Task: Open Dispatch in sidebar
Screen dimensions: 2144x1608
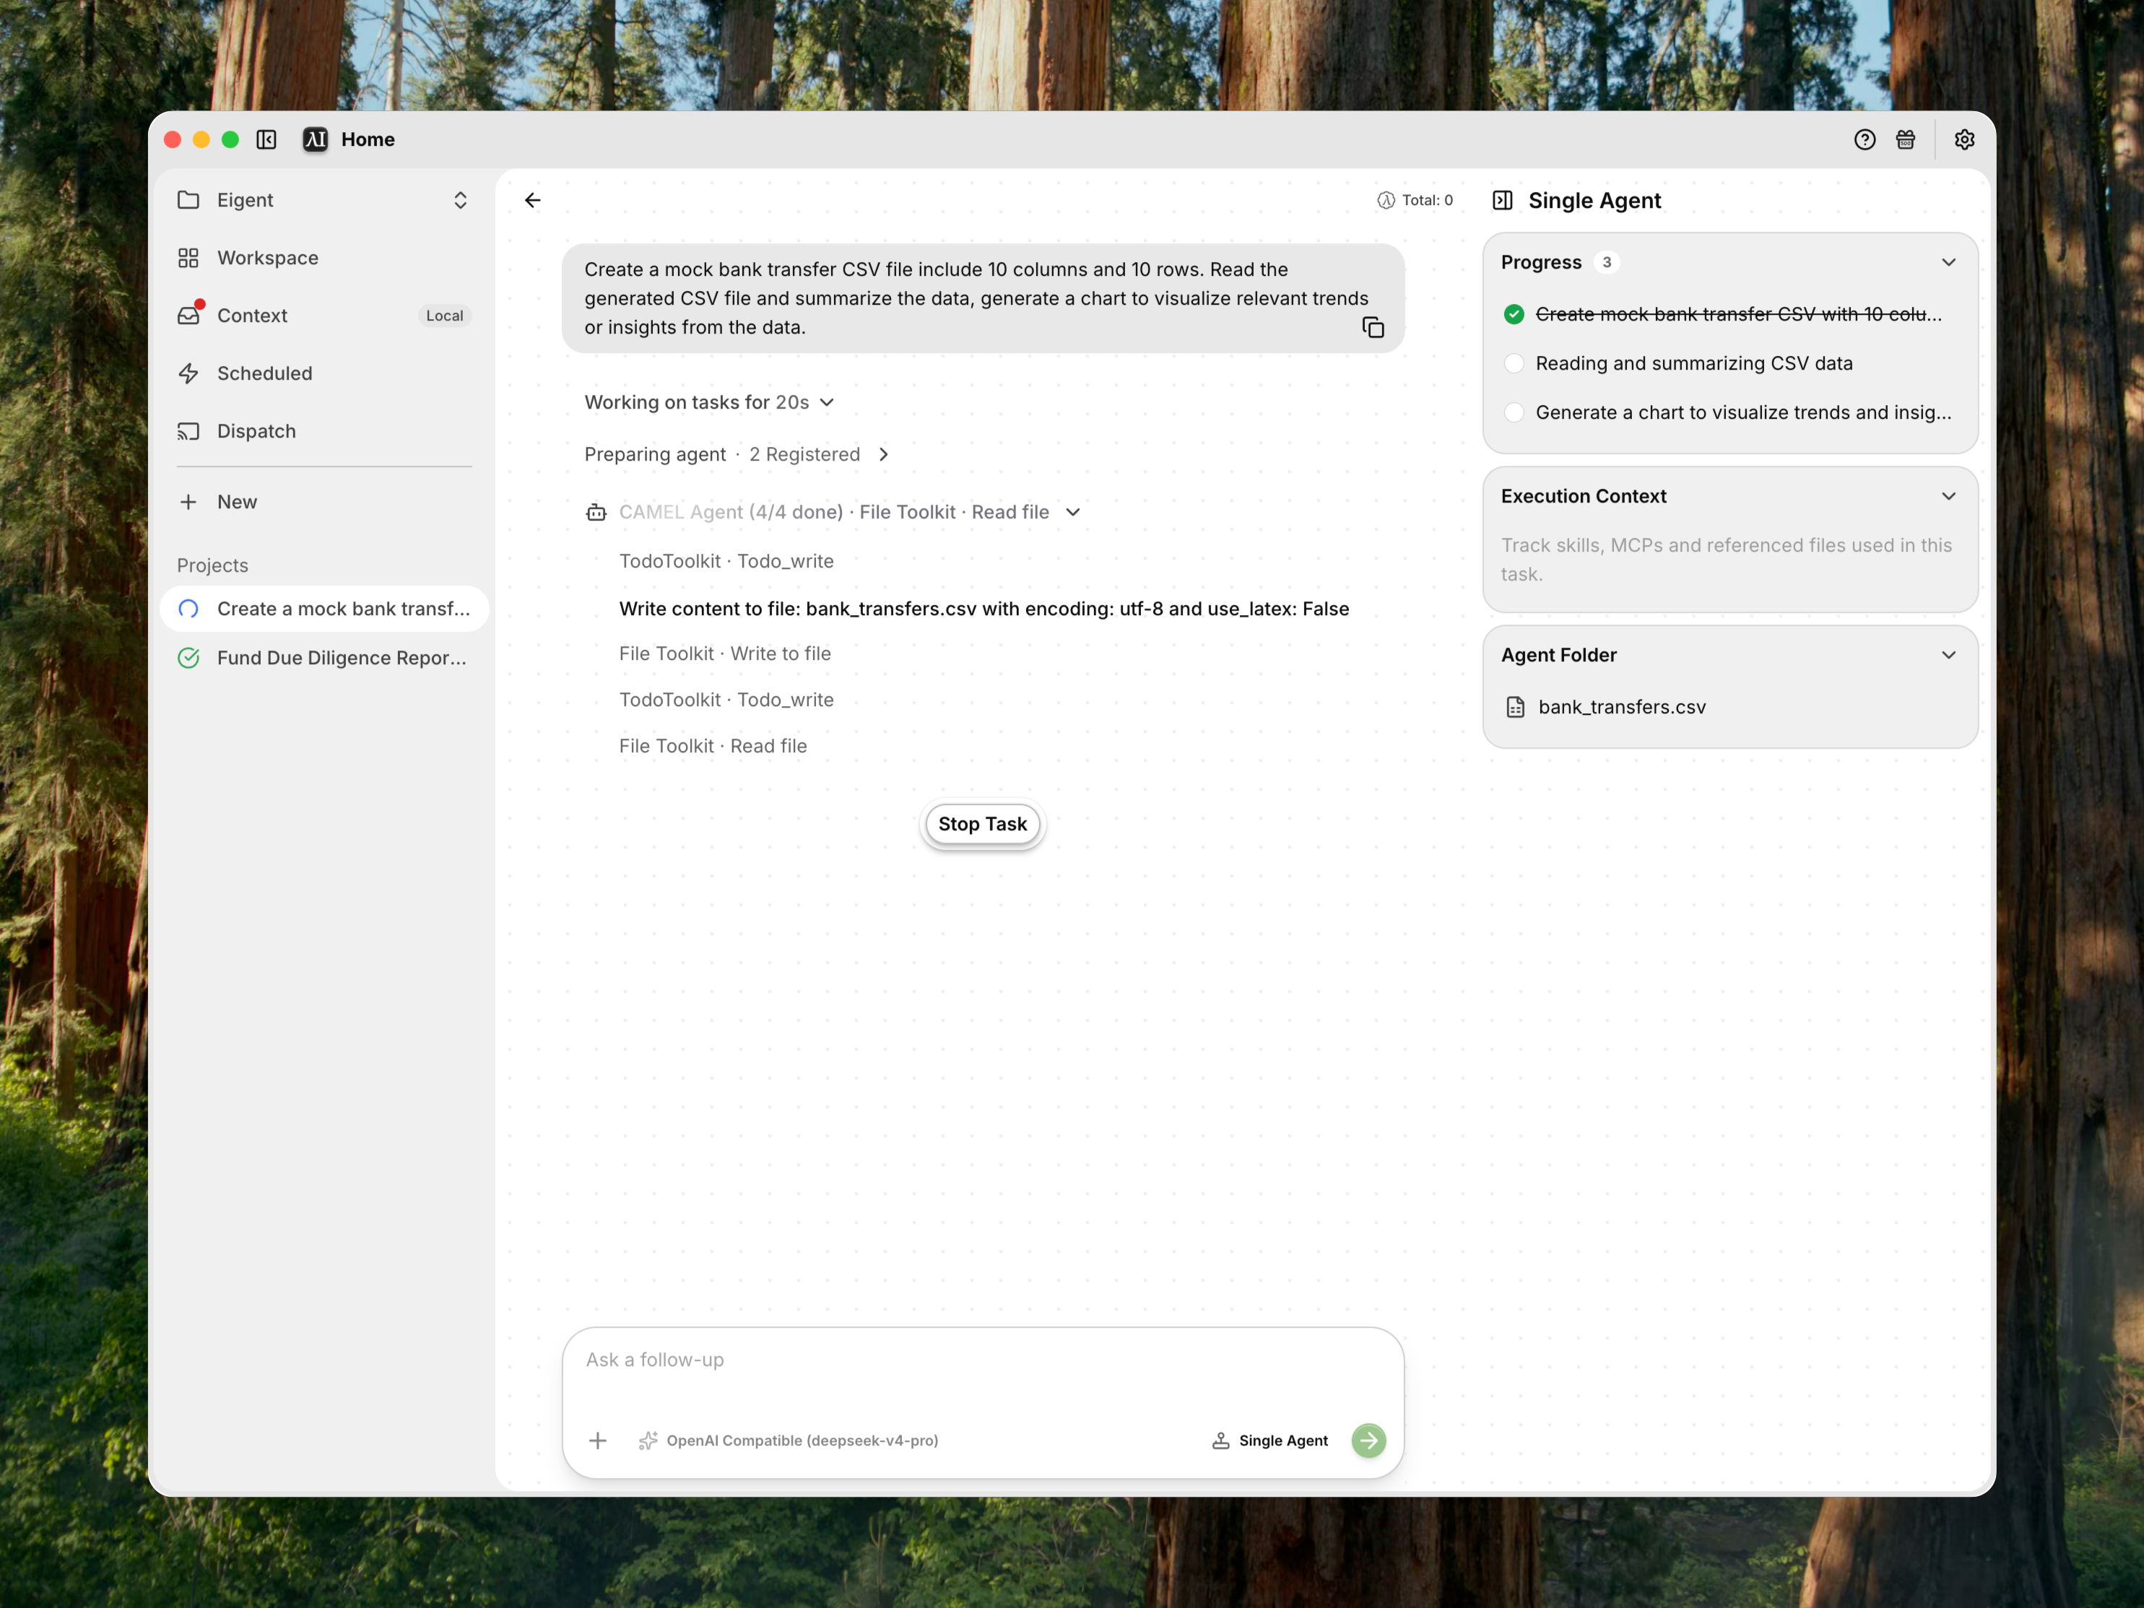Action: [324, 431]
